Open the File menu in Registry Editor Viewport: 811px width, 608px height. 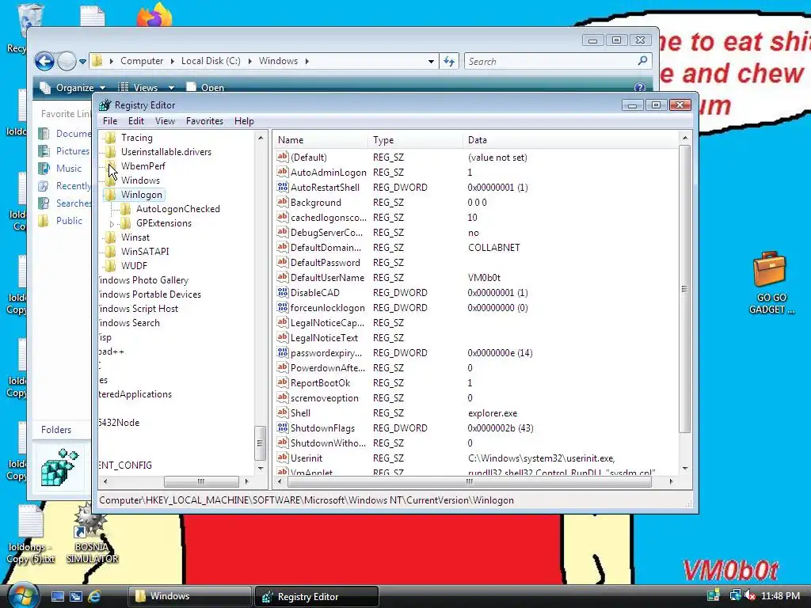point(109,121)
